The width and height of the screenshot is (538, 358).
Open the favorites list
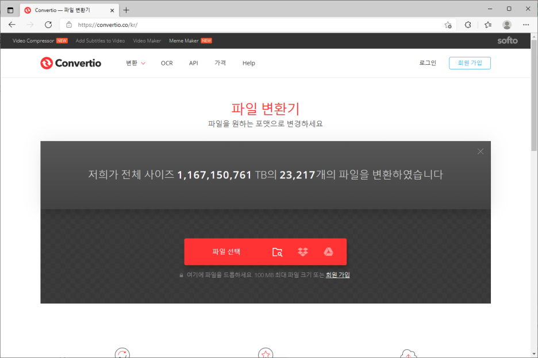(x=488, y=25)
